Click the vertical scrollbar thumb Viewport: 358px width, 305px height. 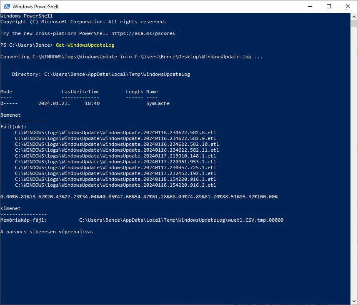click(x=354, y=23)
